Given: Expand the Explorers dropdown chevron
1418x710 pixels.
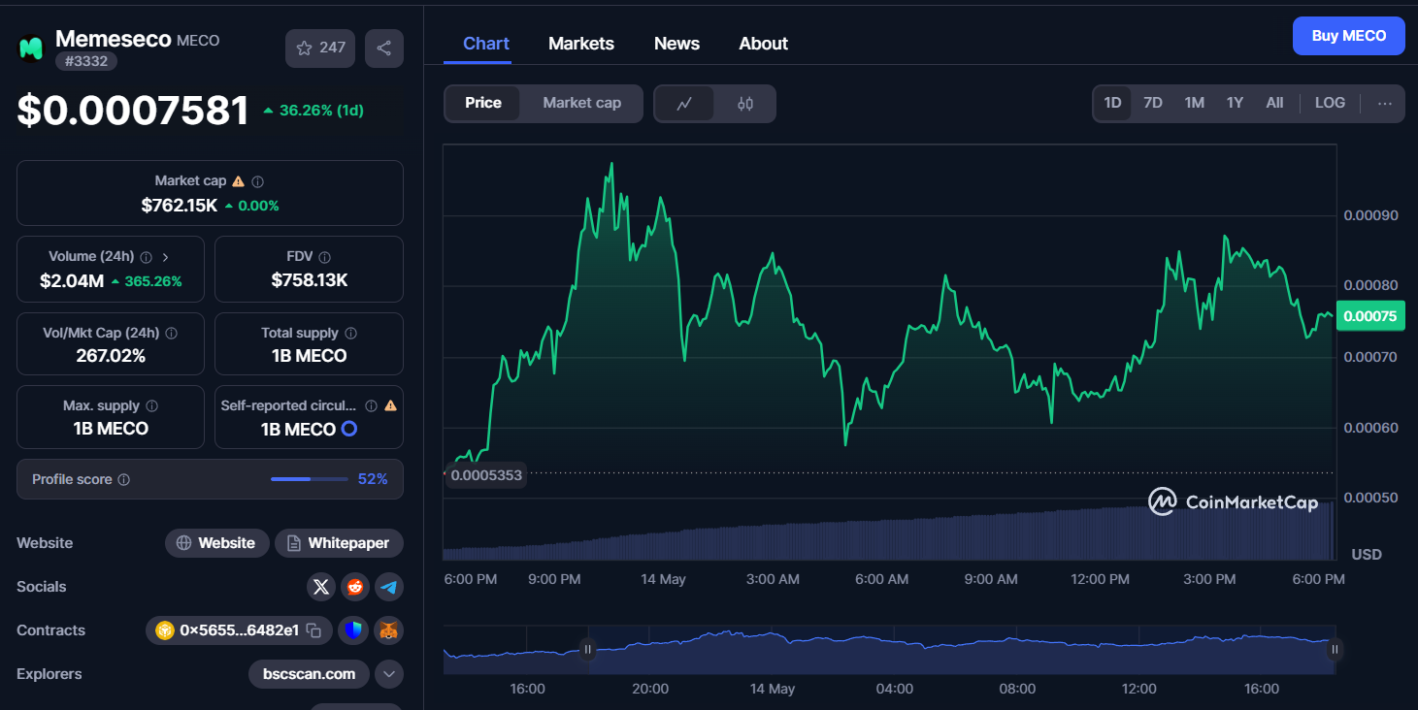Looking at the screenshot, I should point(389,674).
